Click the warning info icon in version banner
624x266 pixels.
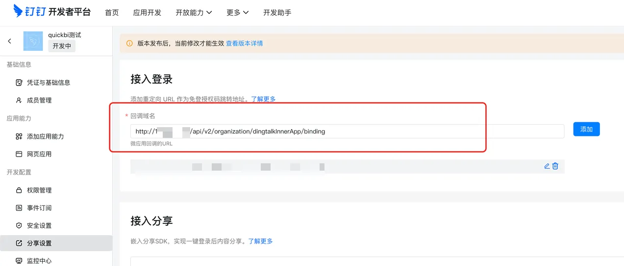129,44
